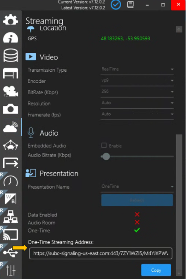The width and height of the screenshot is (186, 279).
Task: Open the info sidebar icon
Action: click(11, 37)
